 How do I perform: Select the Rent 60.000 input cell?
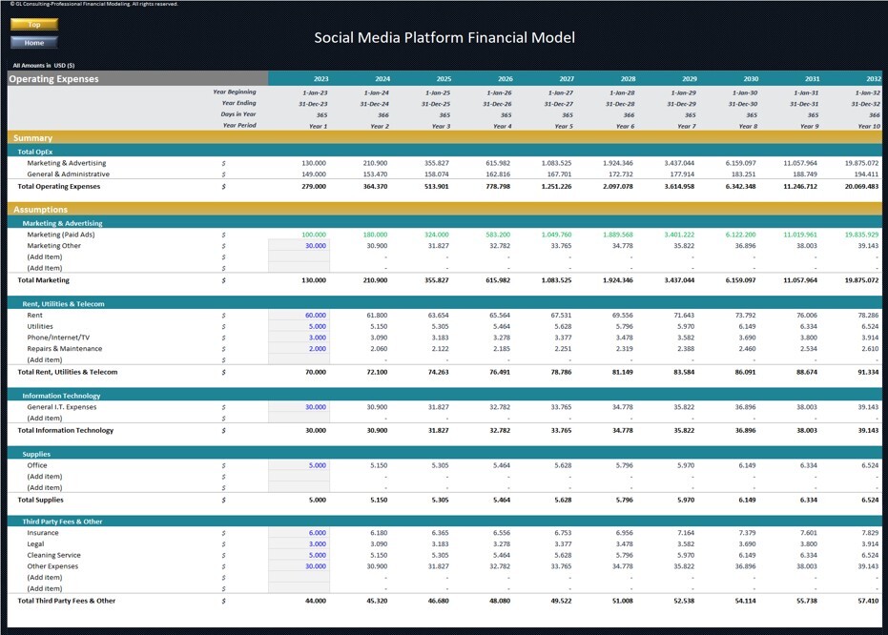[x=299, y=316]
